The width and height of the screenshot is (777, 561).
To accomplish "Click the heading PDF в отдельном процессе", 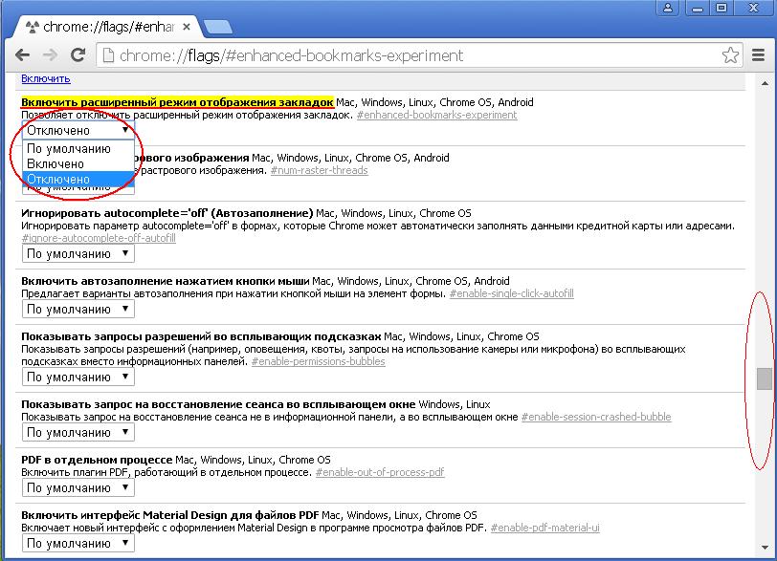I will [97, 460].
